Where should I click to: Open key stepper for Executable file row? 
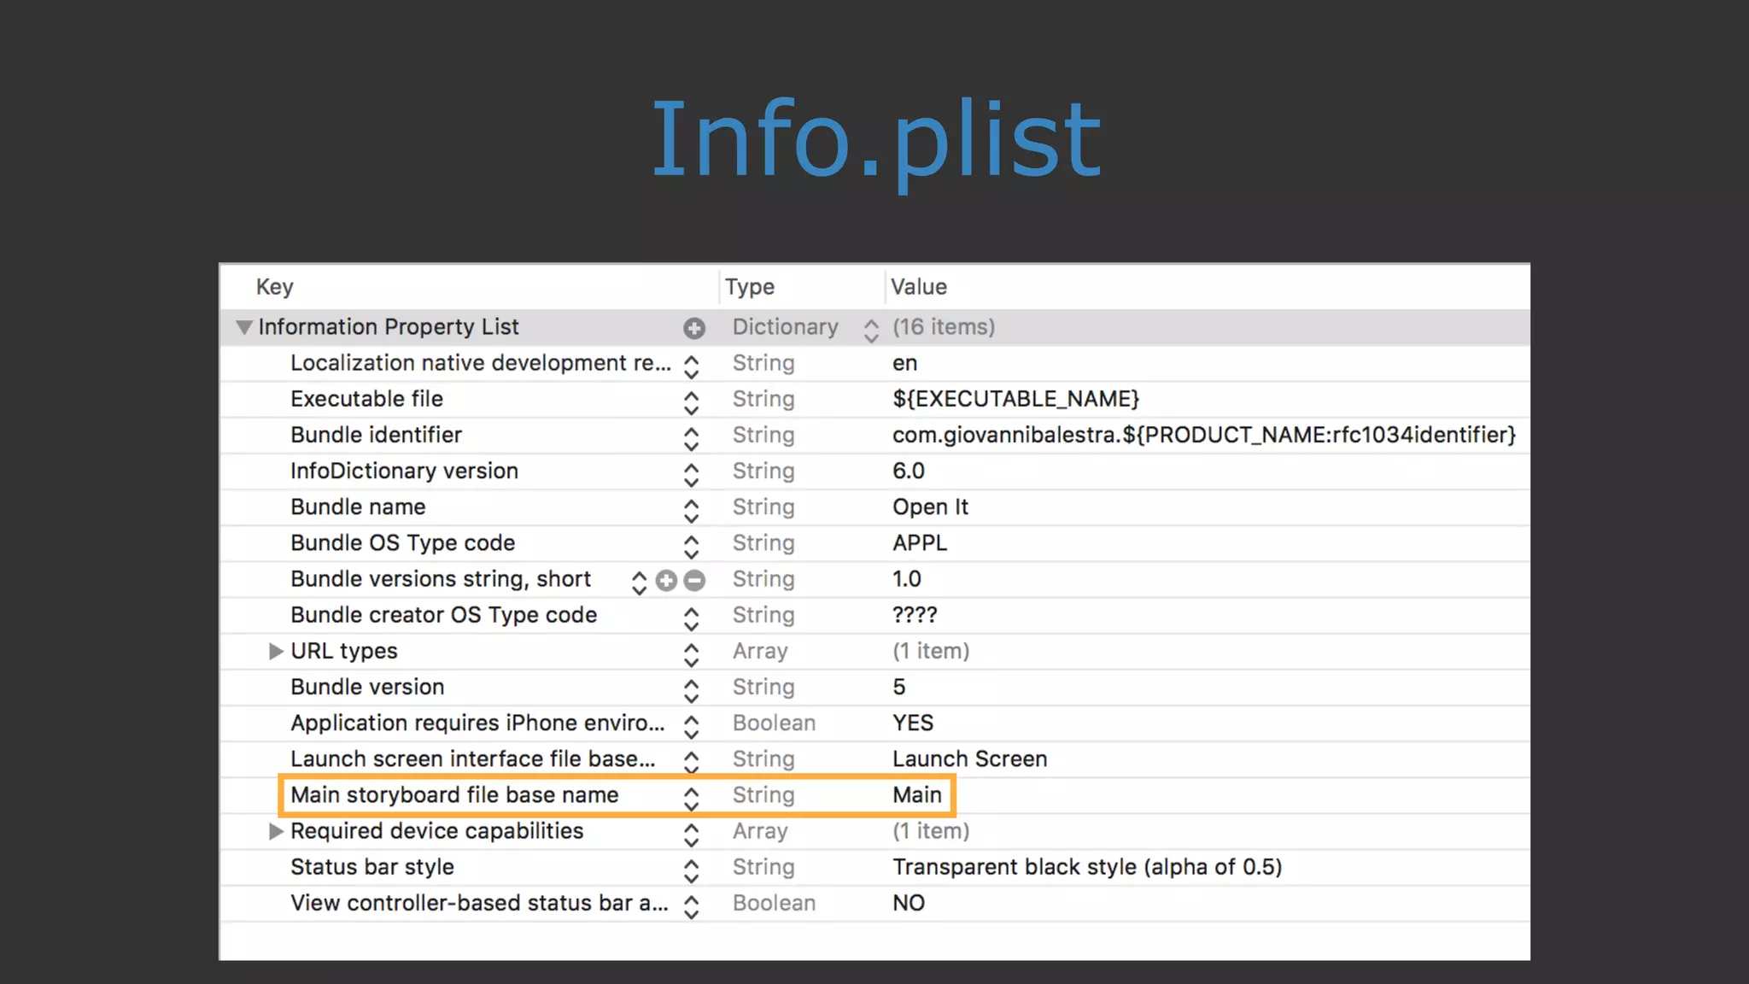(x=691, y=402)
